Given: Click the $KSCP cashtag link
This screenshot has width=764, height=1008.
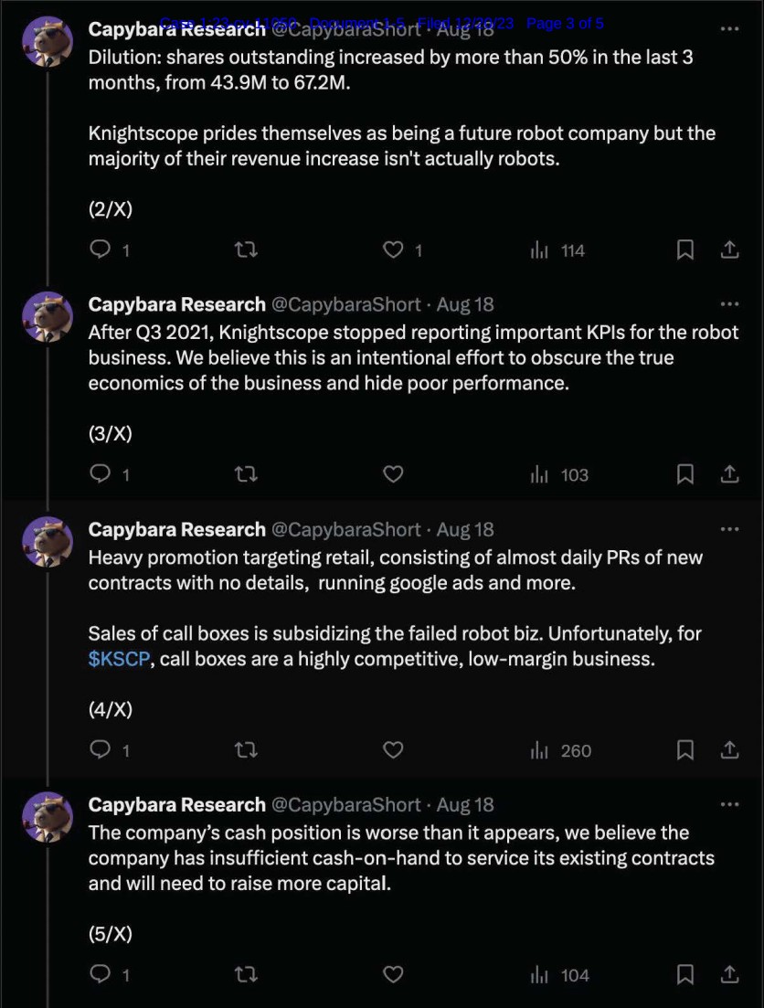Looking at the screenshot, I should coord(118,659).
